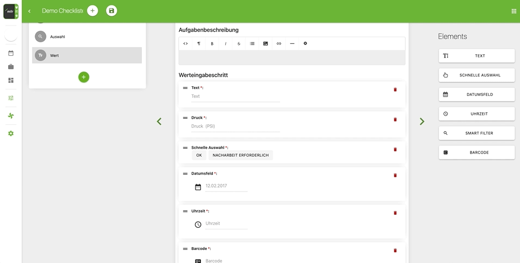Select the Wert step
The height and width of the screenshot is (263, 520).
pos(87,55)
